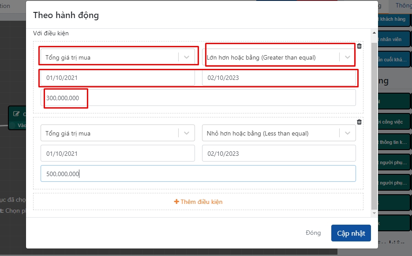Click the scrollbar up arrow in the dialog
The width and height of the screenshot is (412, 256).
coord(375,33)
